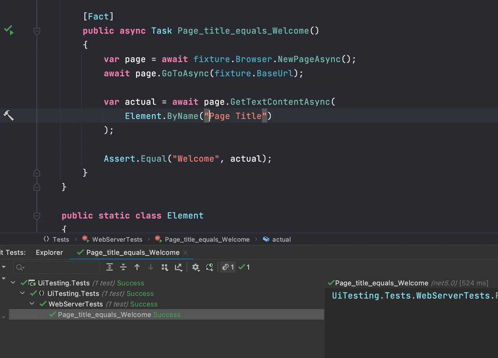The height and width of the screenshot is (358, 498).
Task: Click the UiTesting.Tests.WebServerTests output link
Action: pos(415,295)
